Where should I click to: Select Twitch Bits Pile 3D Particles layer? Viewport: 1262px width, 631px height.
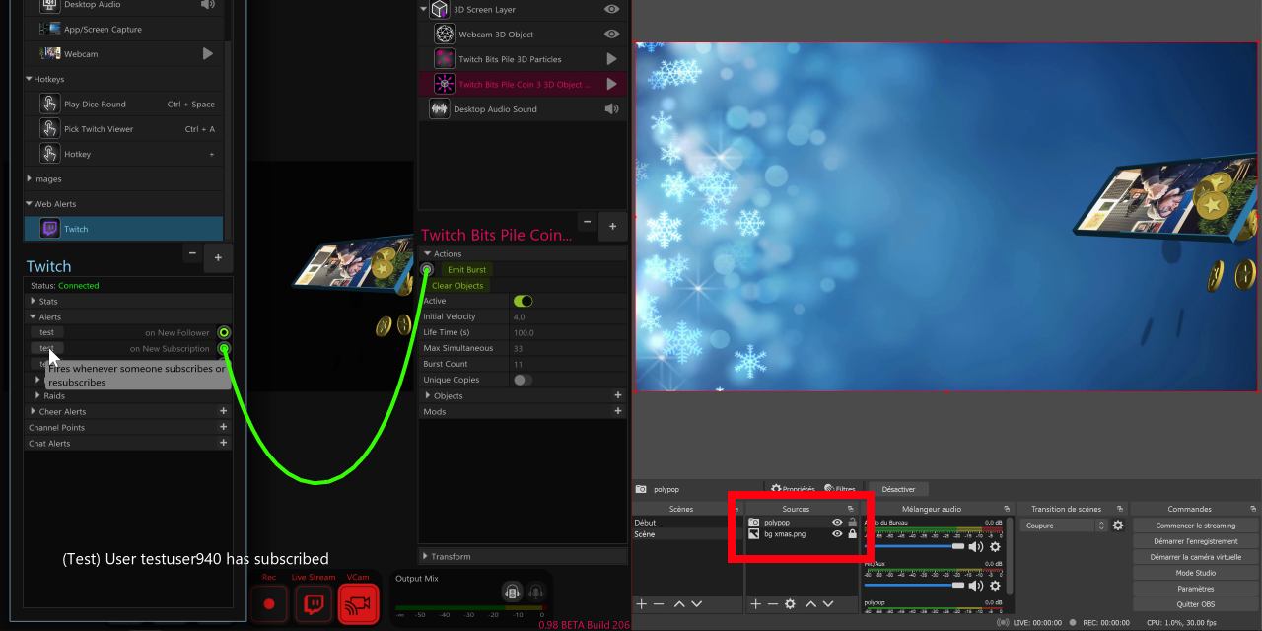[x=510, y=59]
